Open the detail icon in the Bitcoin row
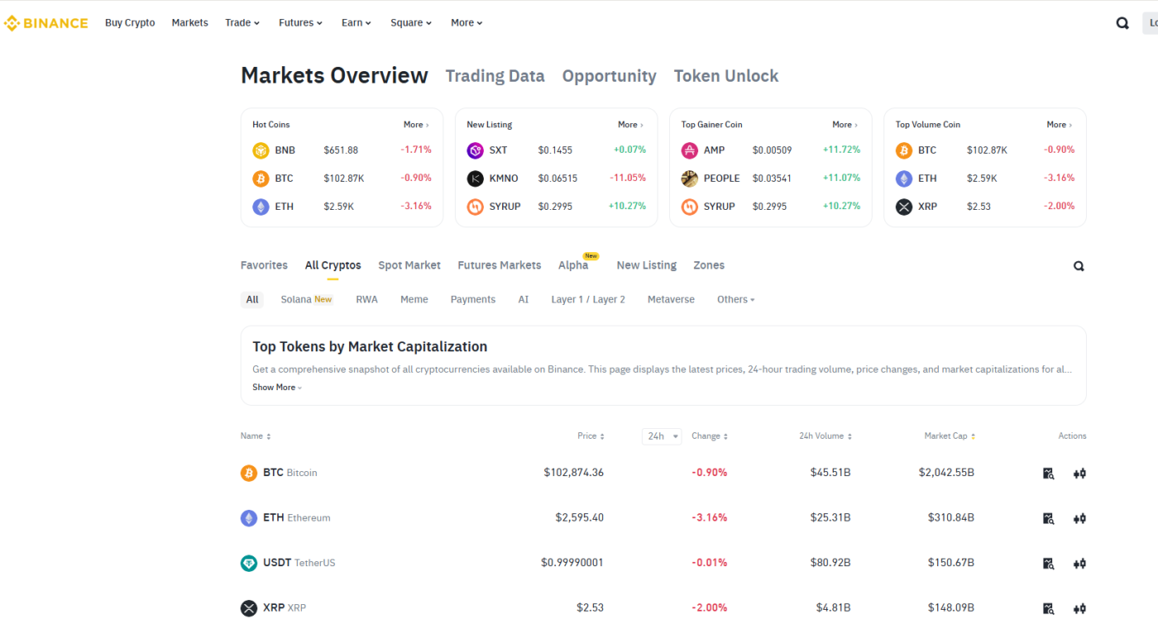 pos(1048,474)
